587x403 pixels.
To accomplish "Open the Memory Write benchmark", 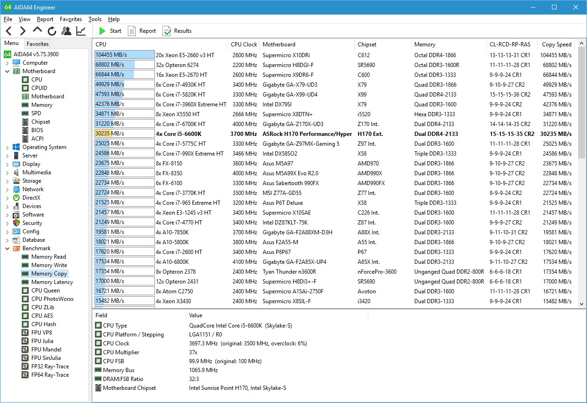I will pyautogui.click(x=49, y=265).
